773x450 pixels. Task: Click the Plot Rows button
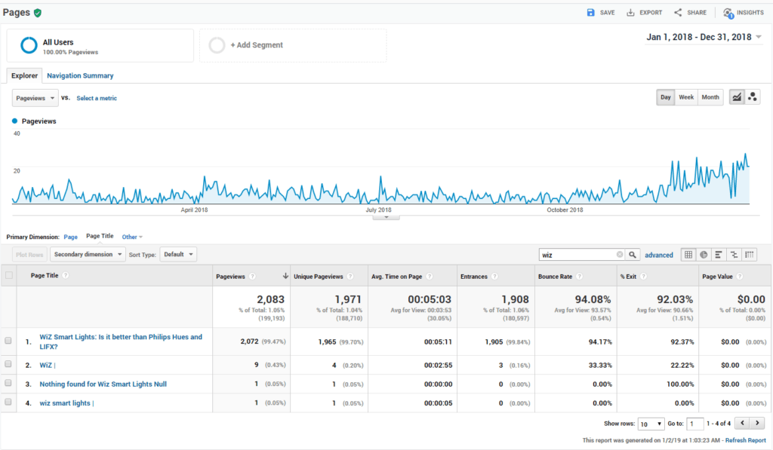pyautogui.click(x=29, y=255)
